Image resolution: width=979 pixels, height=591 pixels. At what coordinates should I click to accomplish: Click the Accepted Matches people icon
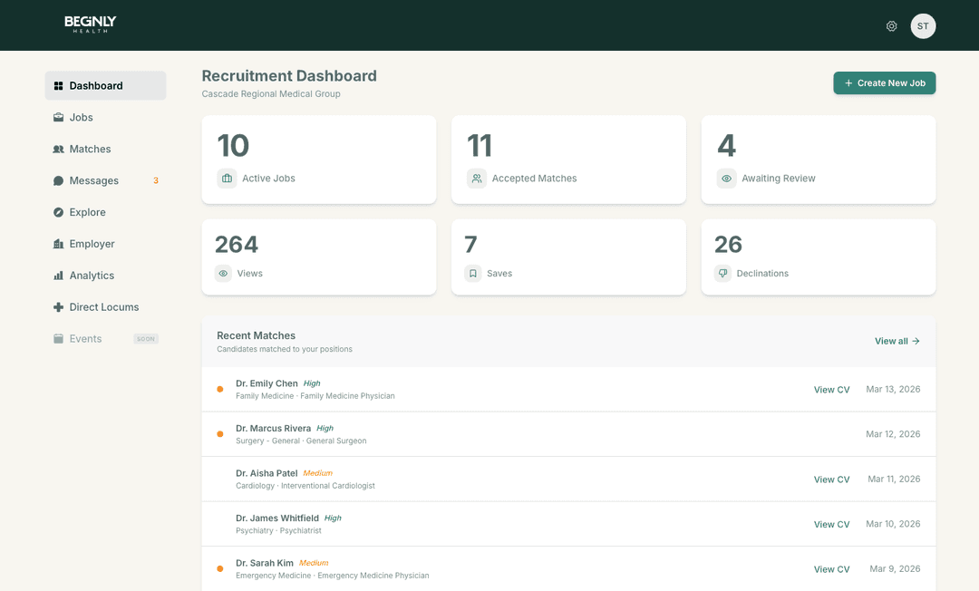click(477, 179)
